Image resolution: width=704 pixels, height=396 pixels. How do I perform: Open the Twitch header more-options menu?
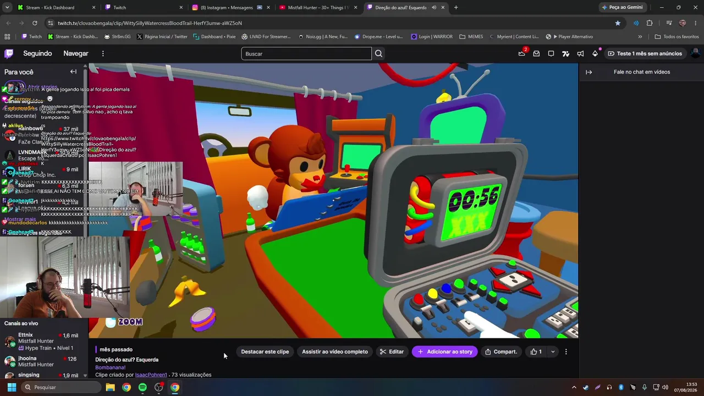103,53
